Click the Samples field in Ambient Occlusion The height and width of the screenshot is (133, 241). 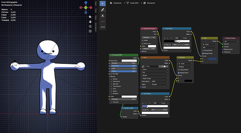click(x=149, y=37)
